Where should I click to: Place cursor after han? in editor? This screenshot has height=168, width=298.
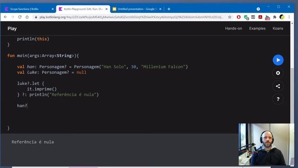pyautogui.click(x=27, y=106)
